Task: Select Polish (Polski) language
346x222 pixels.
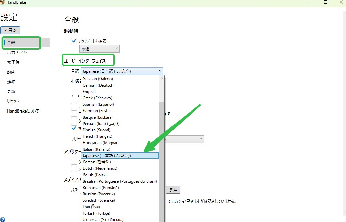Action: tap(120, 175)
